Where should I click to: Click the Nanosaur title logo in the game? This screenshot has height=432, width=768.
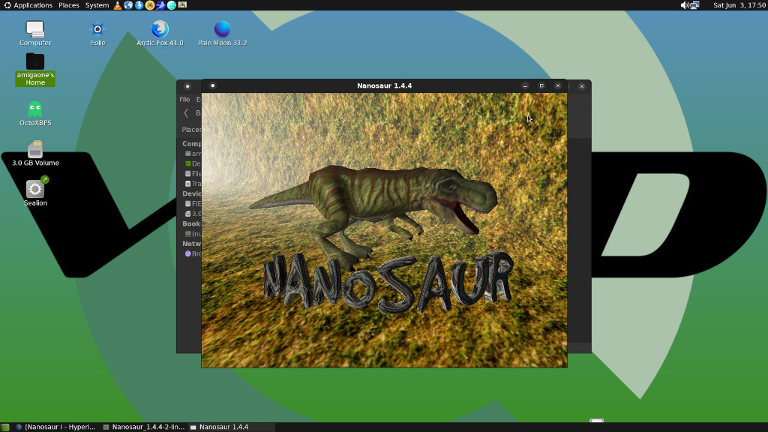click(x=388, y=282)
